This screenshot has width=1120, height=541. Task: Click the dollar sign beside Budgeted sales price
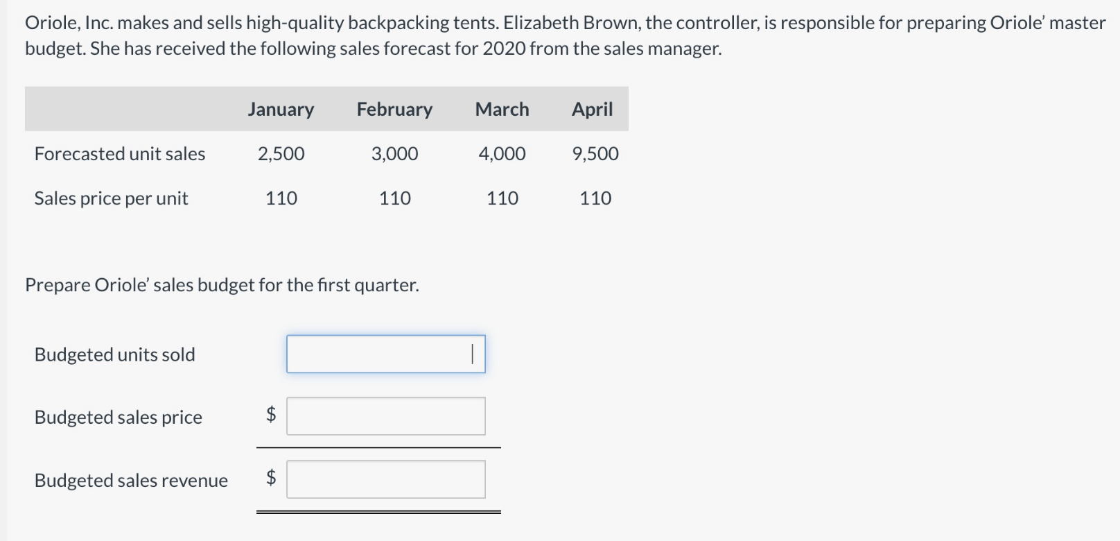271,415
